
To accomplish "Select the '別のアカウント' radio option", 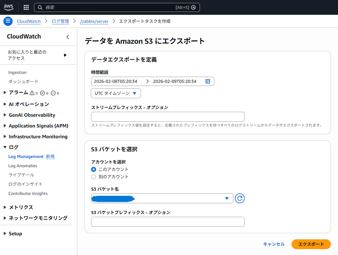I will pyautogui.click(x=93, y=177).
